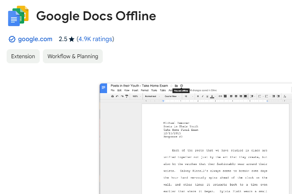
Task: Click the center align icon in preview toolbar
Action: click(236, 96)
